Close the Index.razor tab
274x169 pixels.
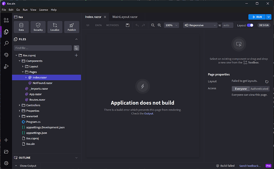coord(105,17)
